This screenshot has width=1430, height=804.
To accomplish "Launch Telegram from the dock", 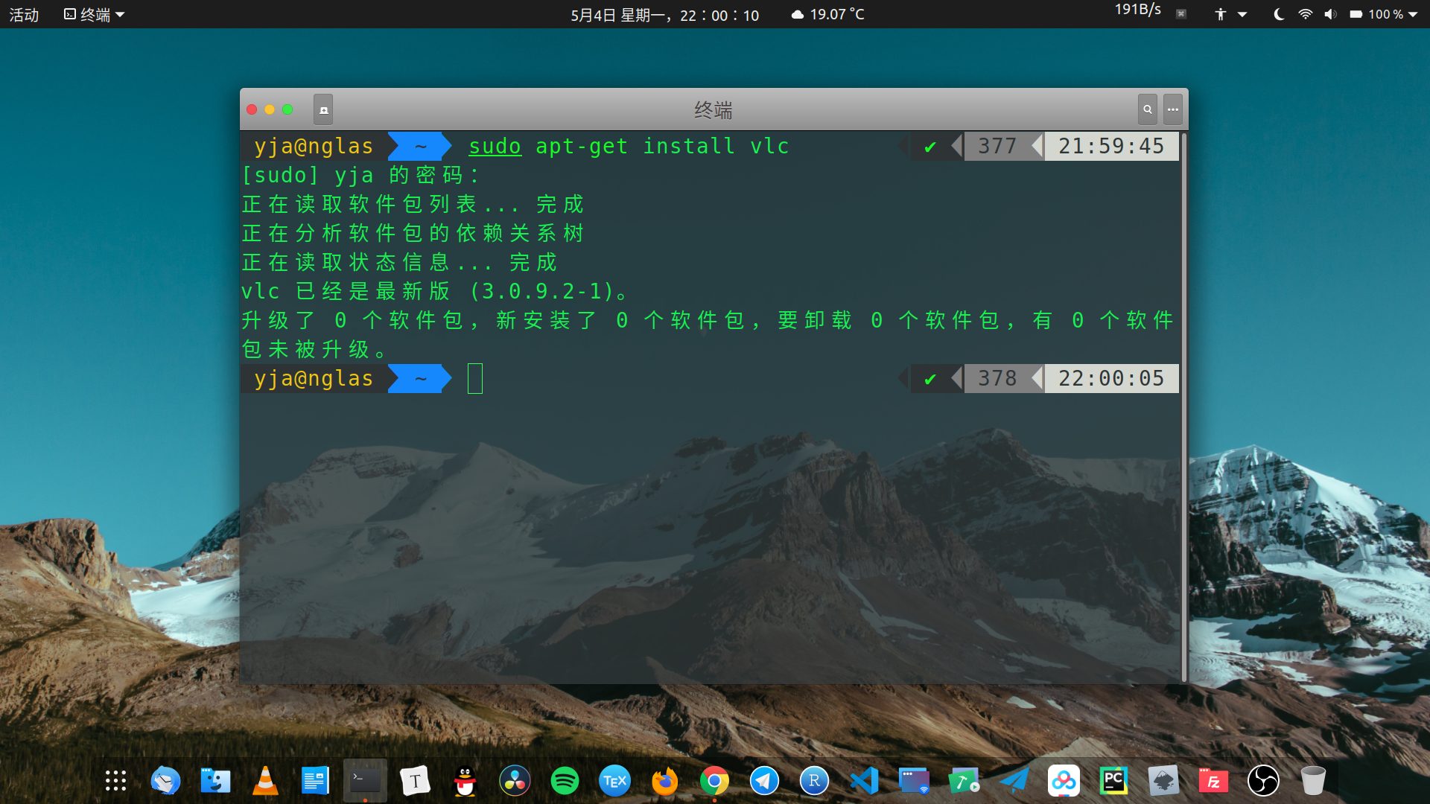I will pos(764,781).
